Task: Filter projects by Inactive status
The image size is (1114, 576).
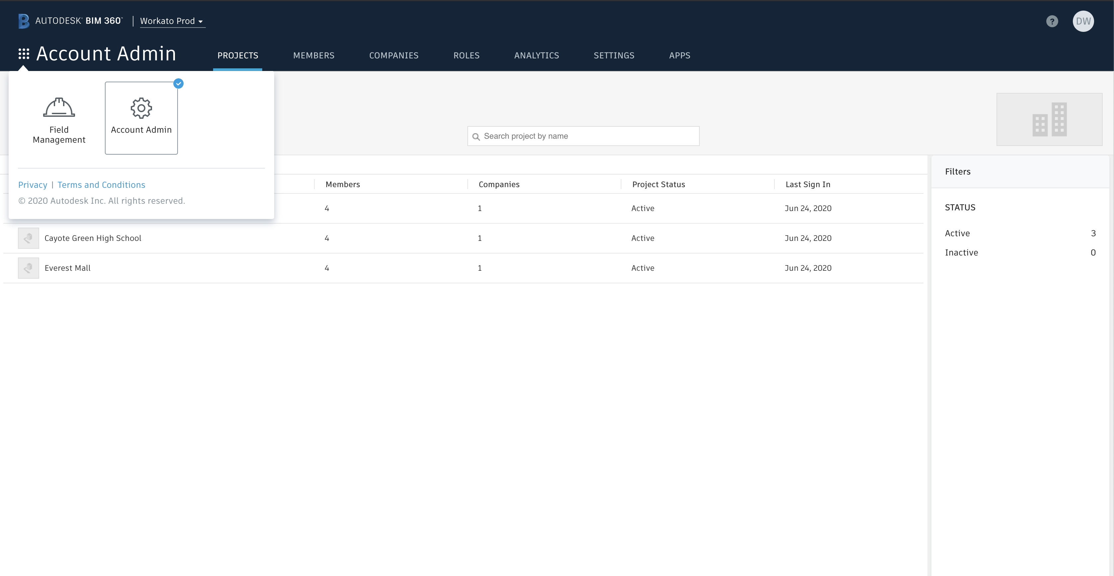Action: point(961,252)
